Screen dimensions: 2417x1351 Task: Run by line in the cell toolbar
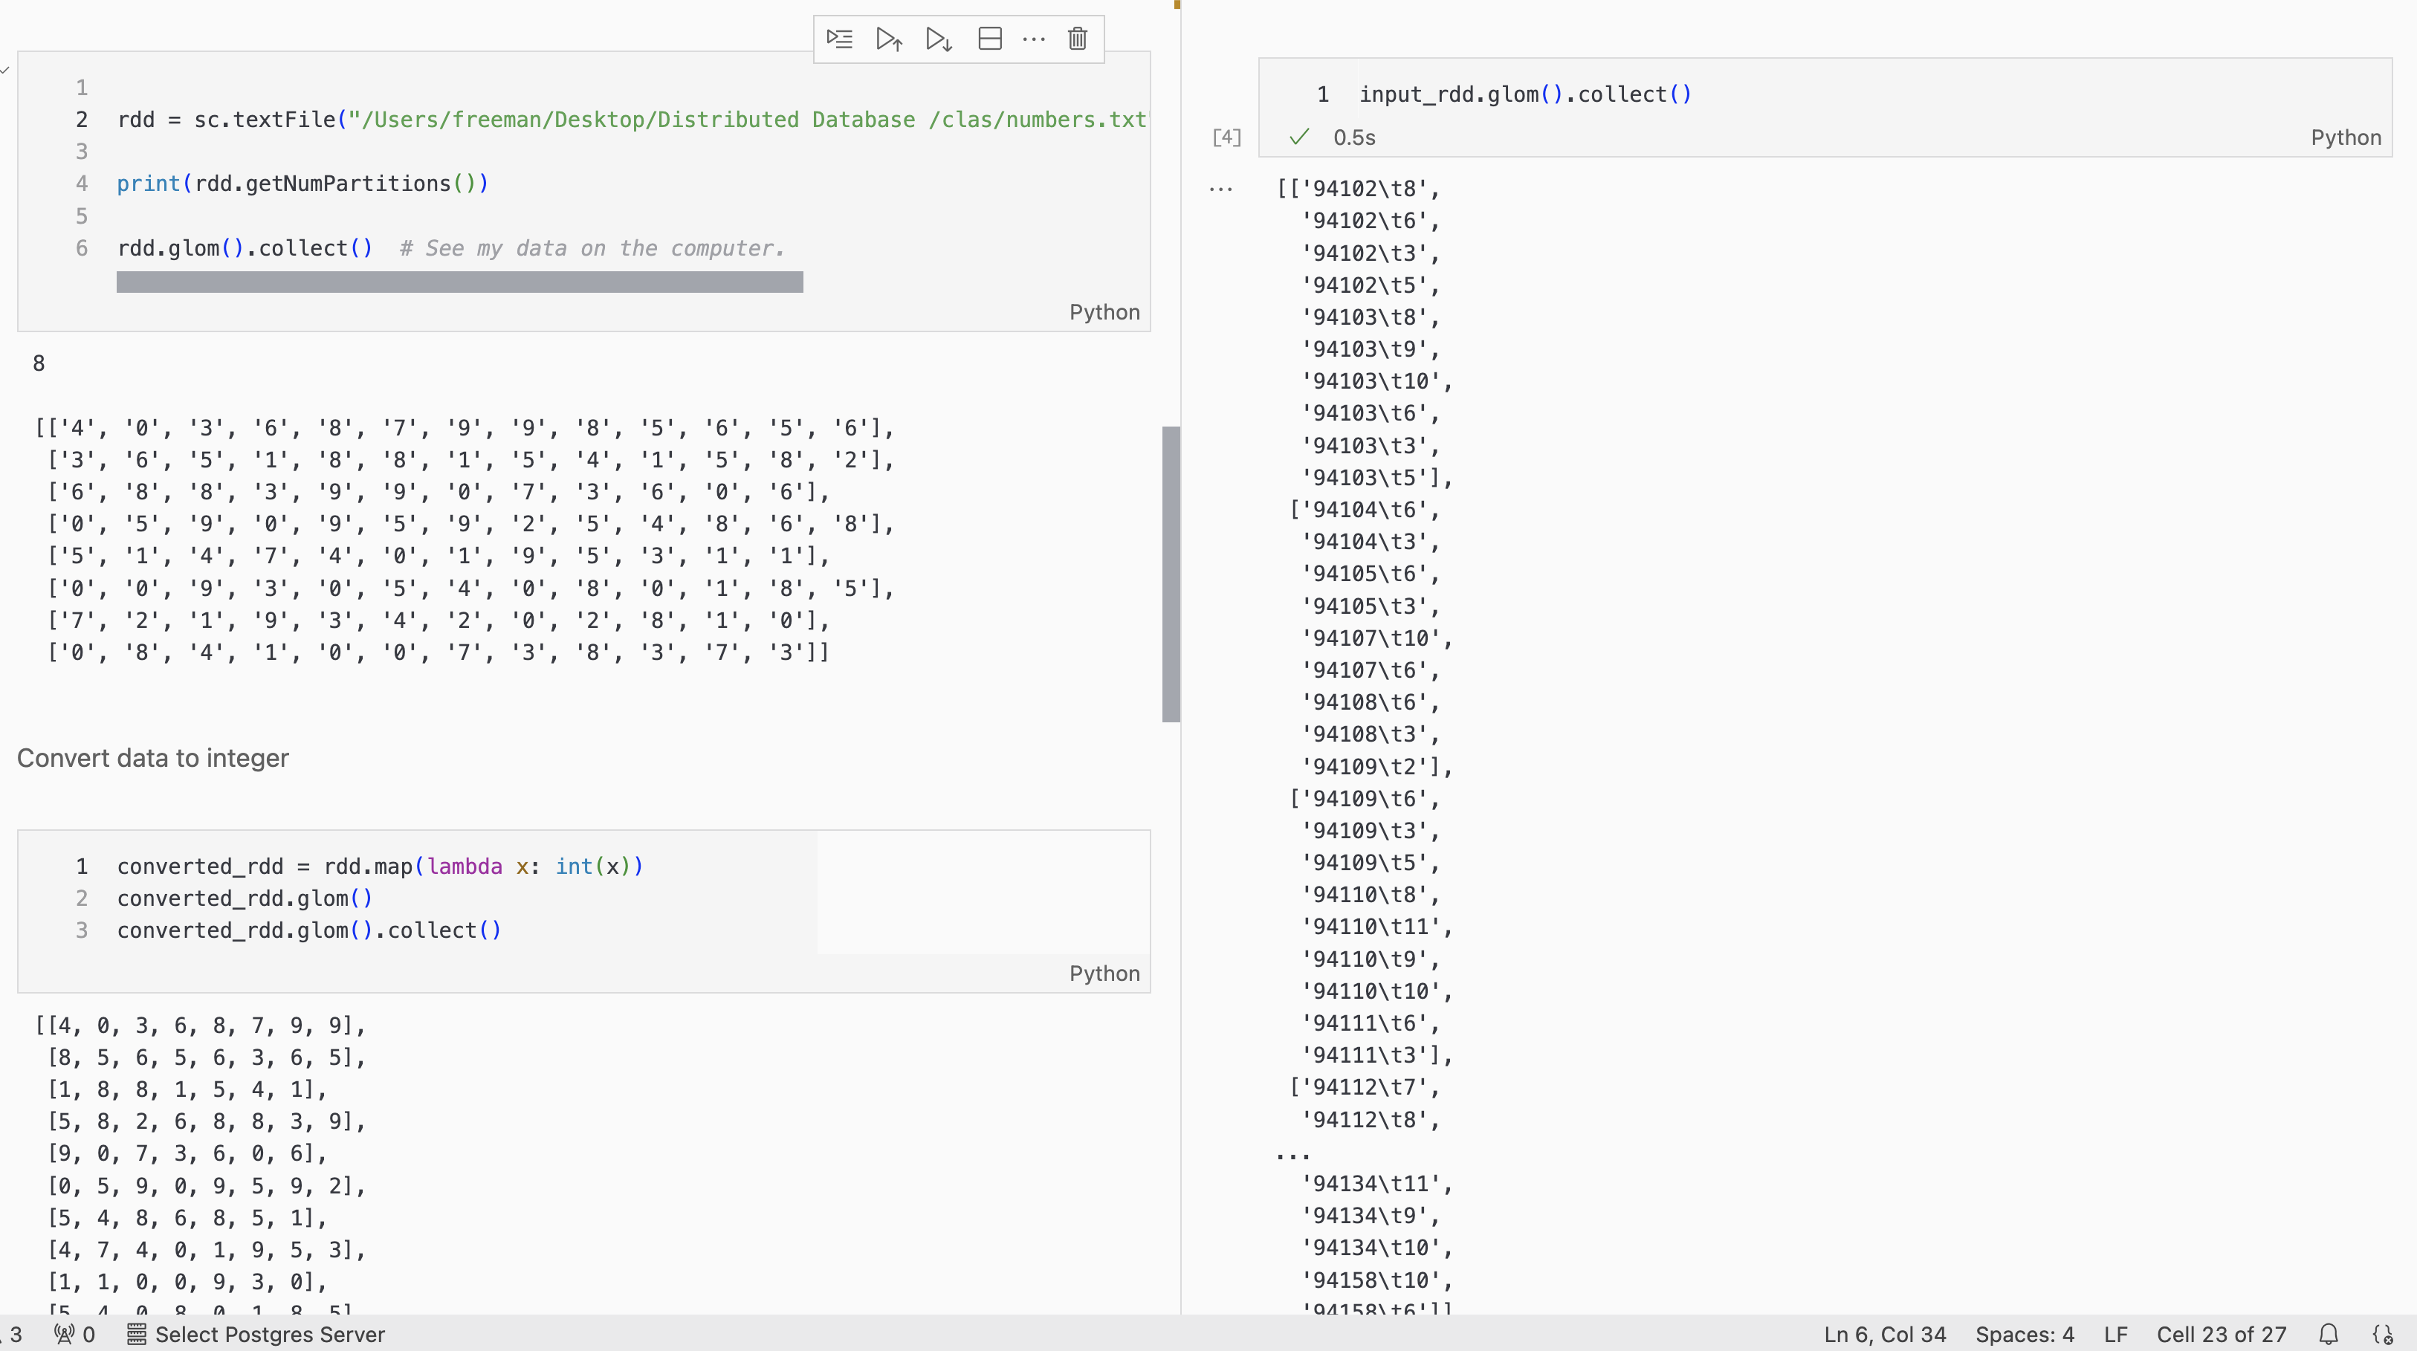click(x=839, y=39)
